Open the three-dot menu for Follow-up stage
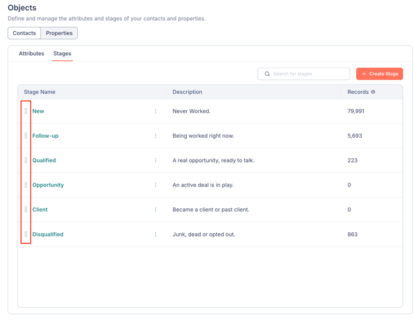 155,136
